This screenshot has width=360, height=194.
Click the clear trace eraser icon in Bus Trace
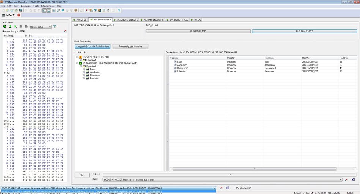coord(65,31)
